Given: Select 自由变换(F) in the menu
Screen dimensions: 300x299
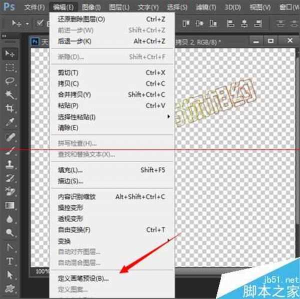Looking at the screenshot, I should coord(74,229).
